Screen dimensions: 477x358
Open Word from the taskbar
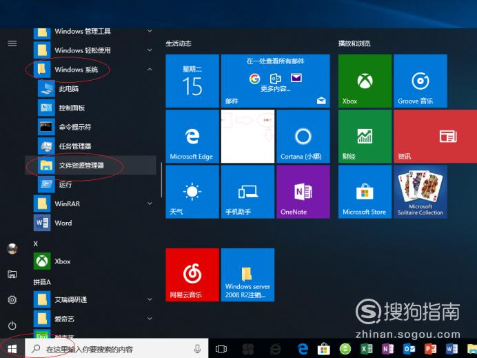click(x=451, y=349)
